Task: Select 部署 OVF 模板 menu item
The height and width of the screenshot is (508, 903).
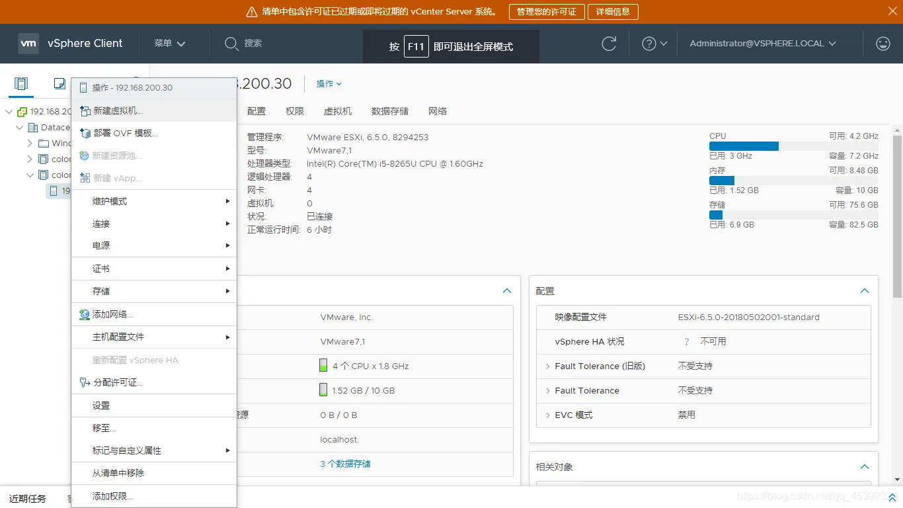Action: coord(154,133)
